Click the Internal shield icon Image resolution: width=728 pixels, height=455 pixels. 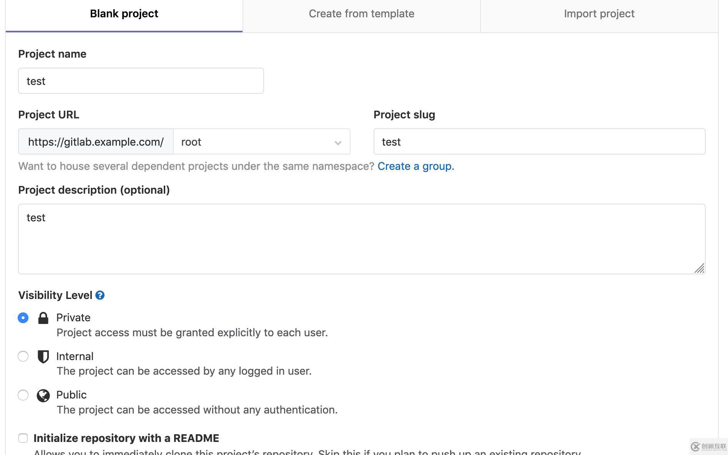point(43,357)
